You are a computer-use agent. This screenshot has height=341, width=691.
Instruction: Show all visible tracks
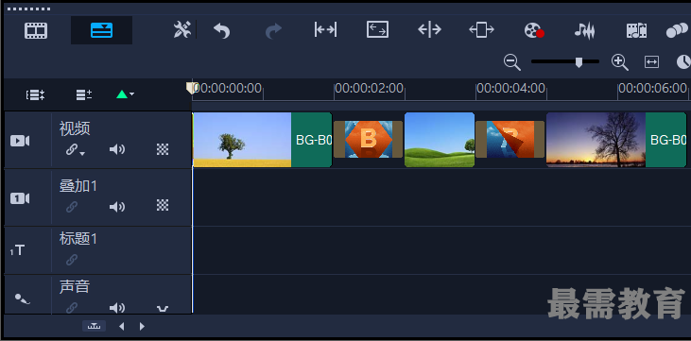coord(35,94)
